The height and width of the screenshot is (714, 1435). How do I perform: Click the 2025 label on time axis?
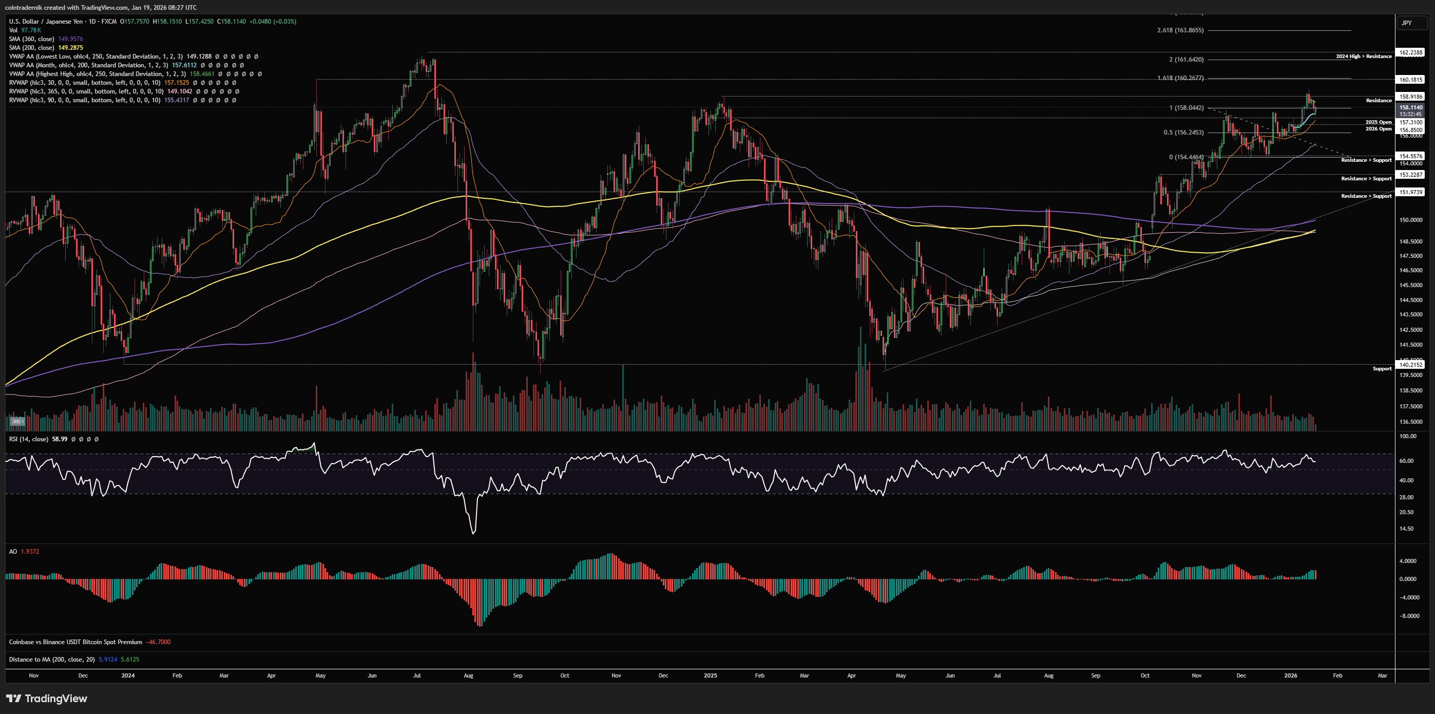(x=710, y=675)
